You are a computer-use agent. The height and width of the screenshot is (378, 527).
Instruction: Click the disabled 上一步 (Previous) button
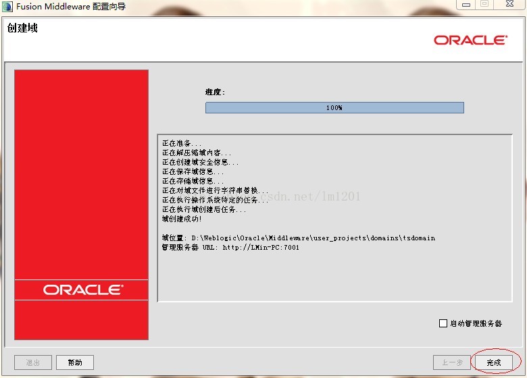452,362
